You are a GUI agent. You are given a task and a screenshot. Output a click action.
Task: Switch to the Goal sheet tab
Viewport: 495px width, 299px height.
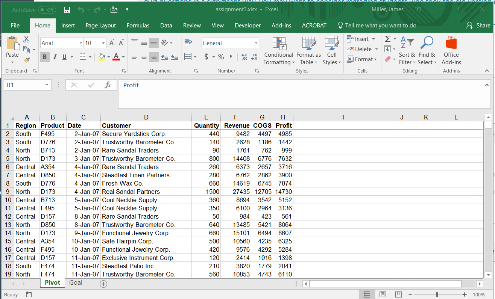(76, 283)
